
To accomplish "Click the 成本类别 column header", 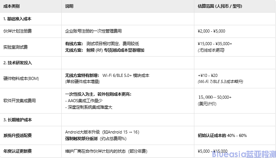I will [11, 7].
